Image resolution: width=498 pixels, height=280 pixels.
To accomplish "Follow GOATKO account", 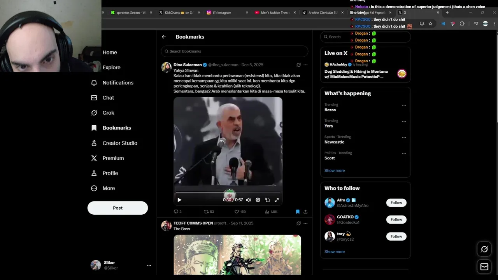I will [396, 220].
